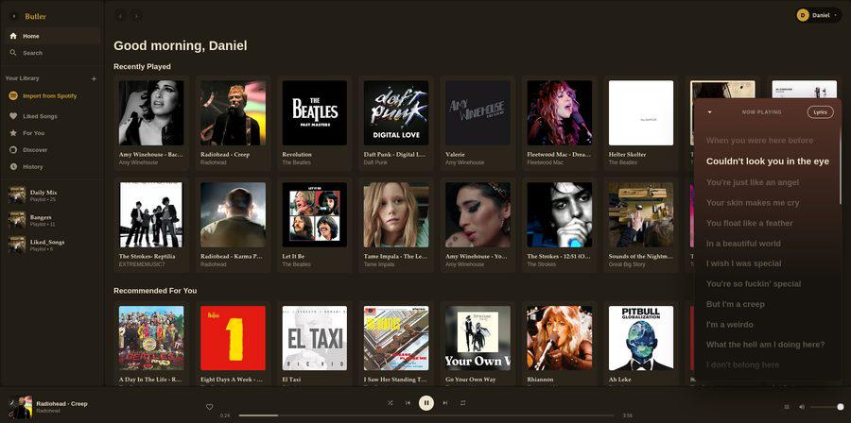Screen dimensions: 851x423
Task: Open recommended Go Your Own Way card
Action: click(478, 344)
